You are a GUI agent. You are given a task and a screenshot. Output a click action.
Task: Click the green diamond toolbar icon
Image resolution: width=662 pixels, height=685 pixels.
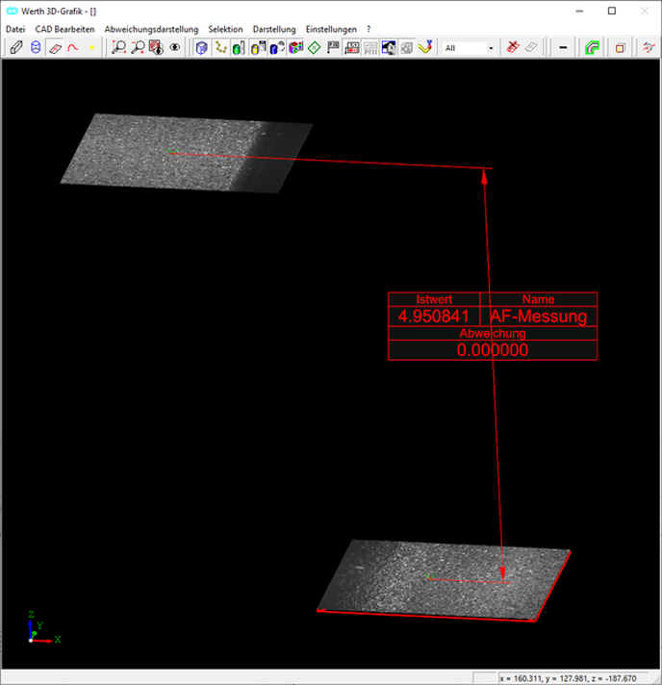coord(315,48)
